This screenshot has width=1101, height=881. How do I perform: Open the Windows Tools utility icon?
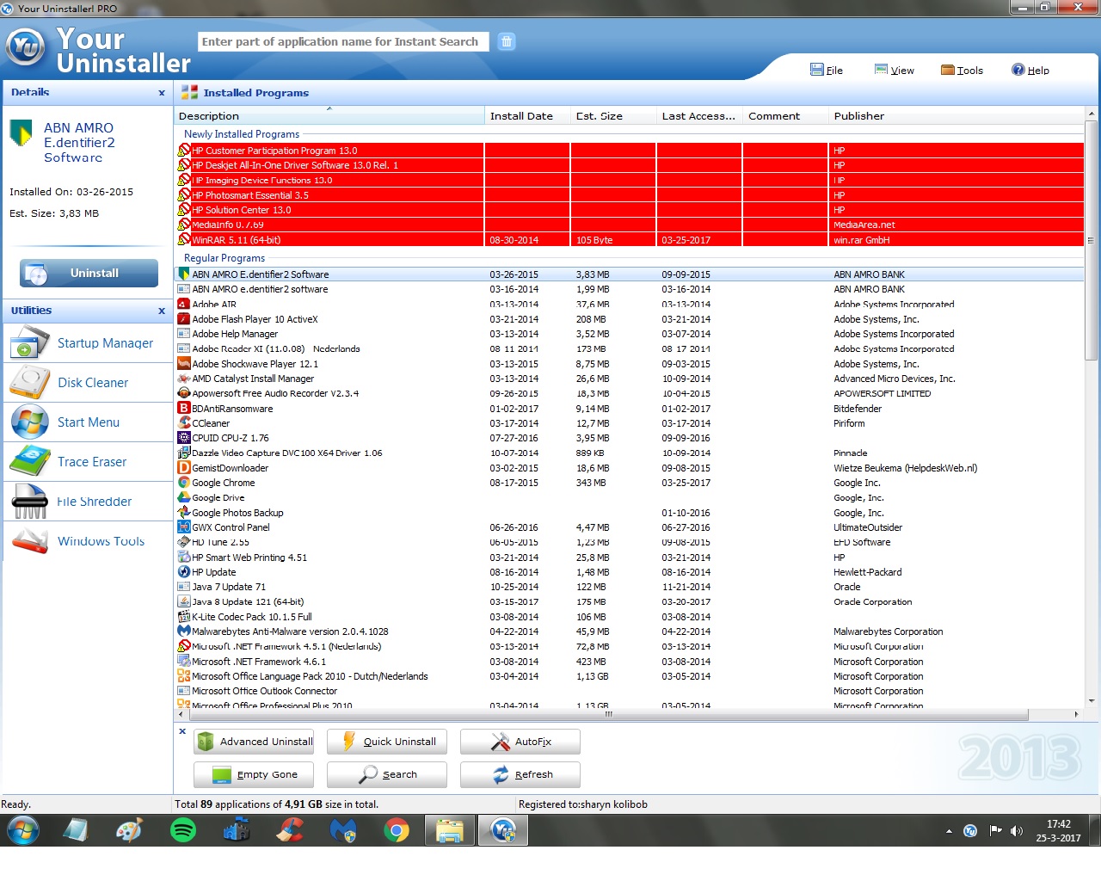[x=30, y=541]
